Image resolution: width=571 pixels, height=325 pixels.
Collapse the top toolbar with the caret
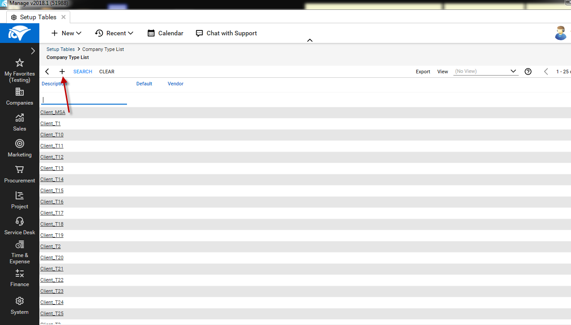310,40
